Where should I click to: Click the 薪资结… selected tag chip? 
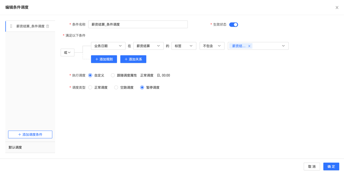pos(241,46)
